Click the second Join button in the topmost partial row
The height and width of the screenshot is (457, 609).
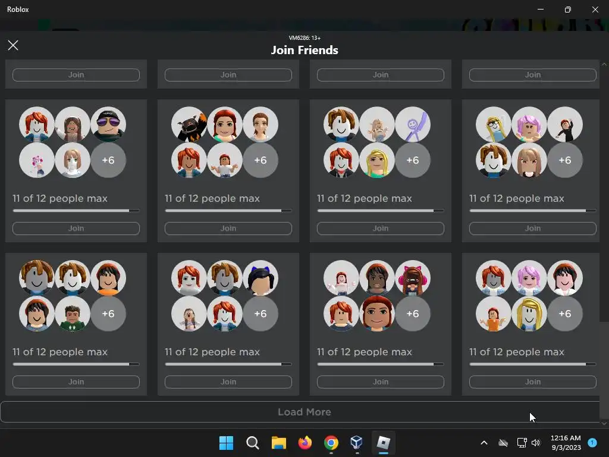[228, 75]
